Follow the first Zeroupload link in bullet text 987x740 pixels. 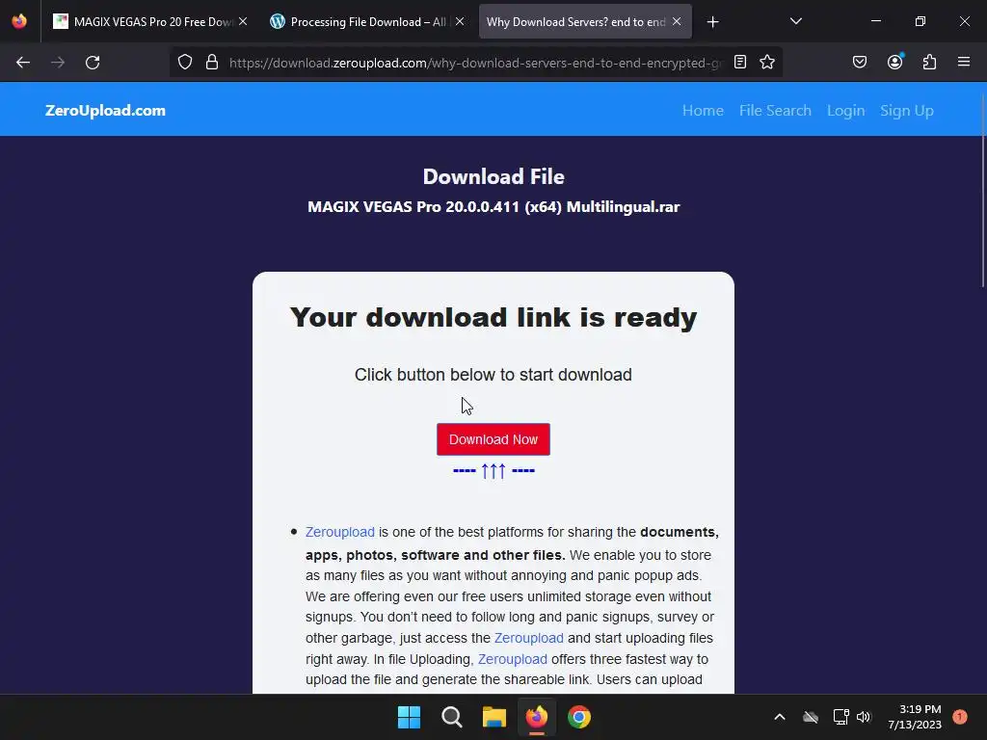tap(340, 532)
